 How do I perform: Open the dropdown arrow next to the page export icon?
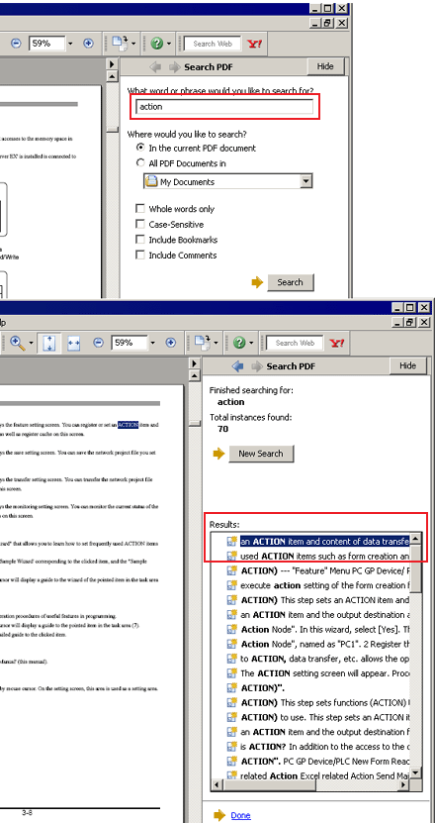pyautogui.click(x=134, y=44)
